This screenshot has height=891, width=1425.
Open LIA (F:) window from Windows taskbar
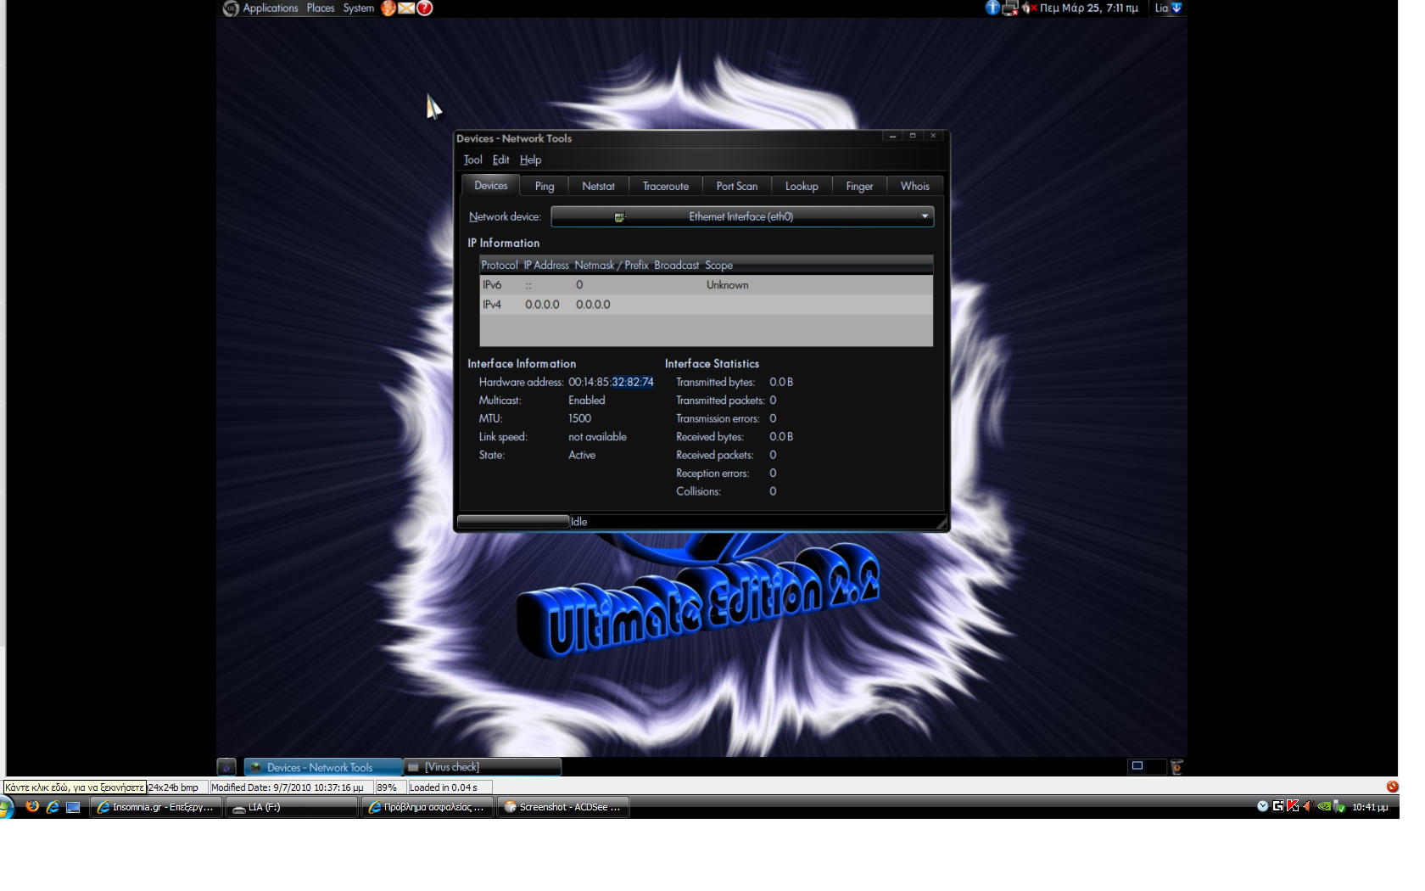291,807
